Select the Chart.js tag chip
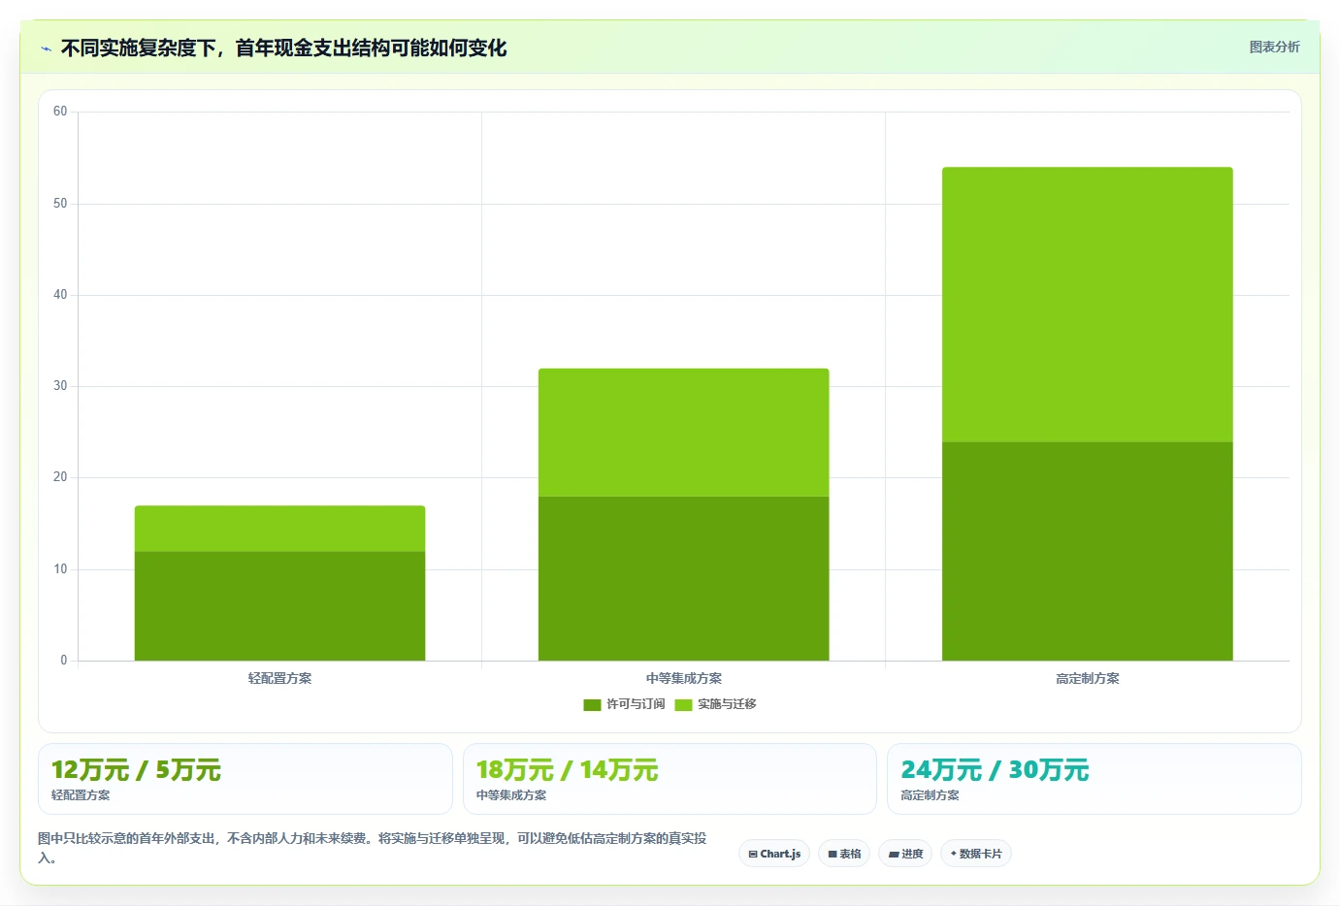The height and width of the screenshot is (906, 1340). [774, 854]
